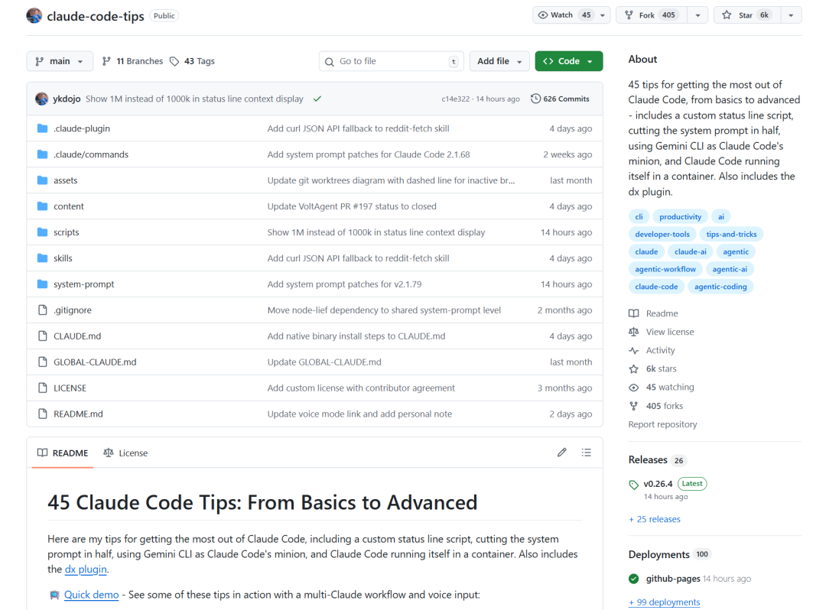826x610 pixels.
Task: Open the 11 Branches link
Action: [133, 62]
